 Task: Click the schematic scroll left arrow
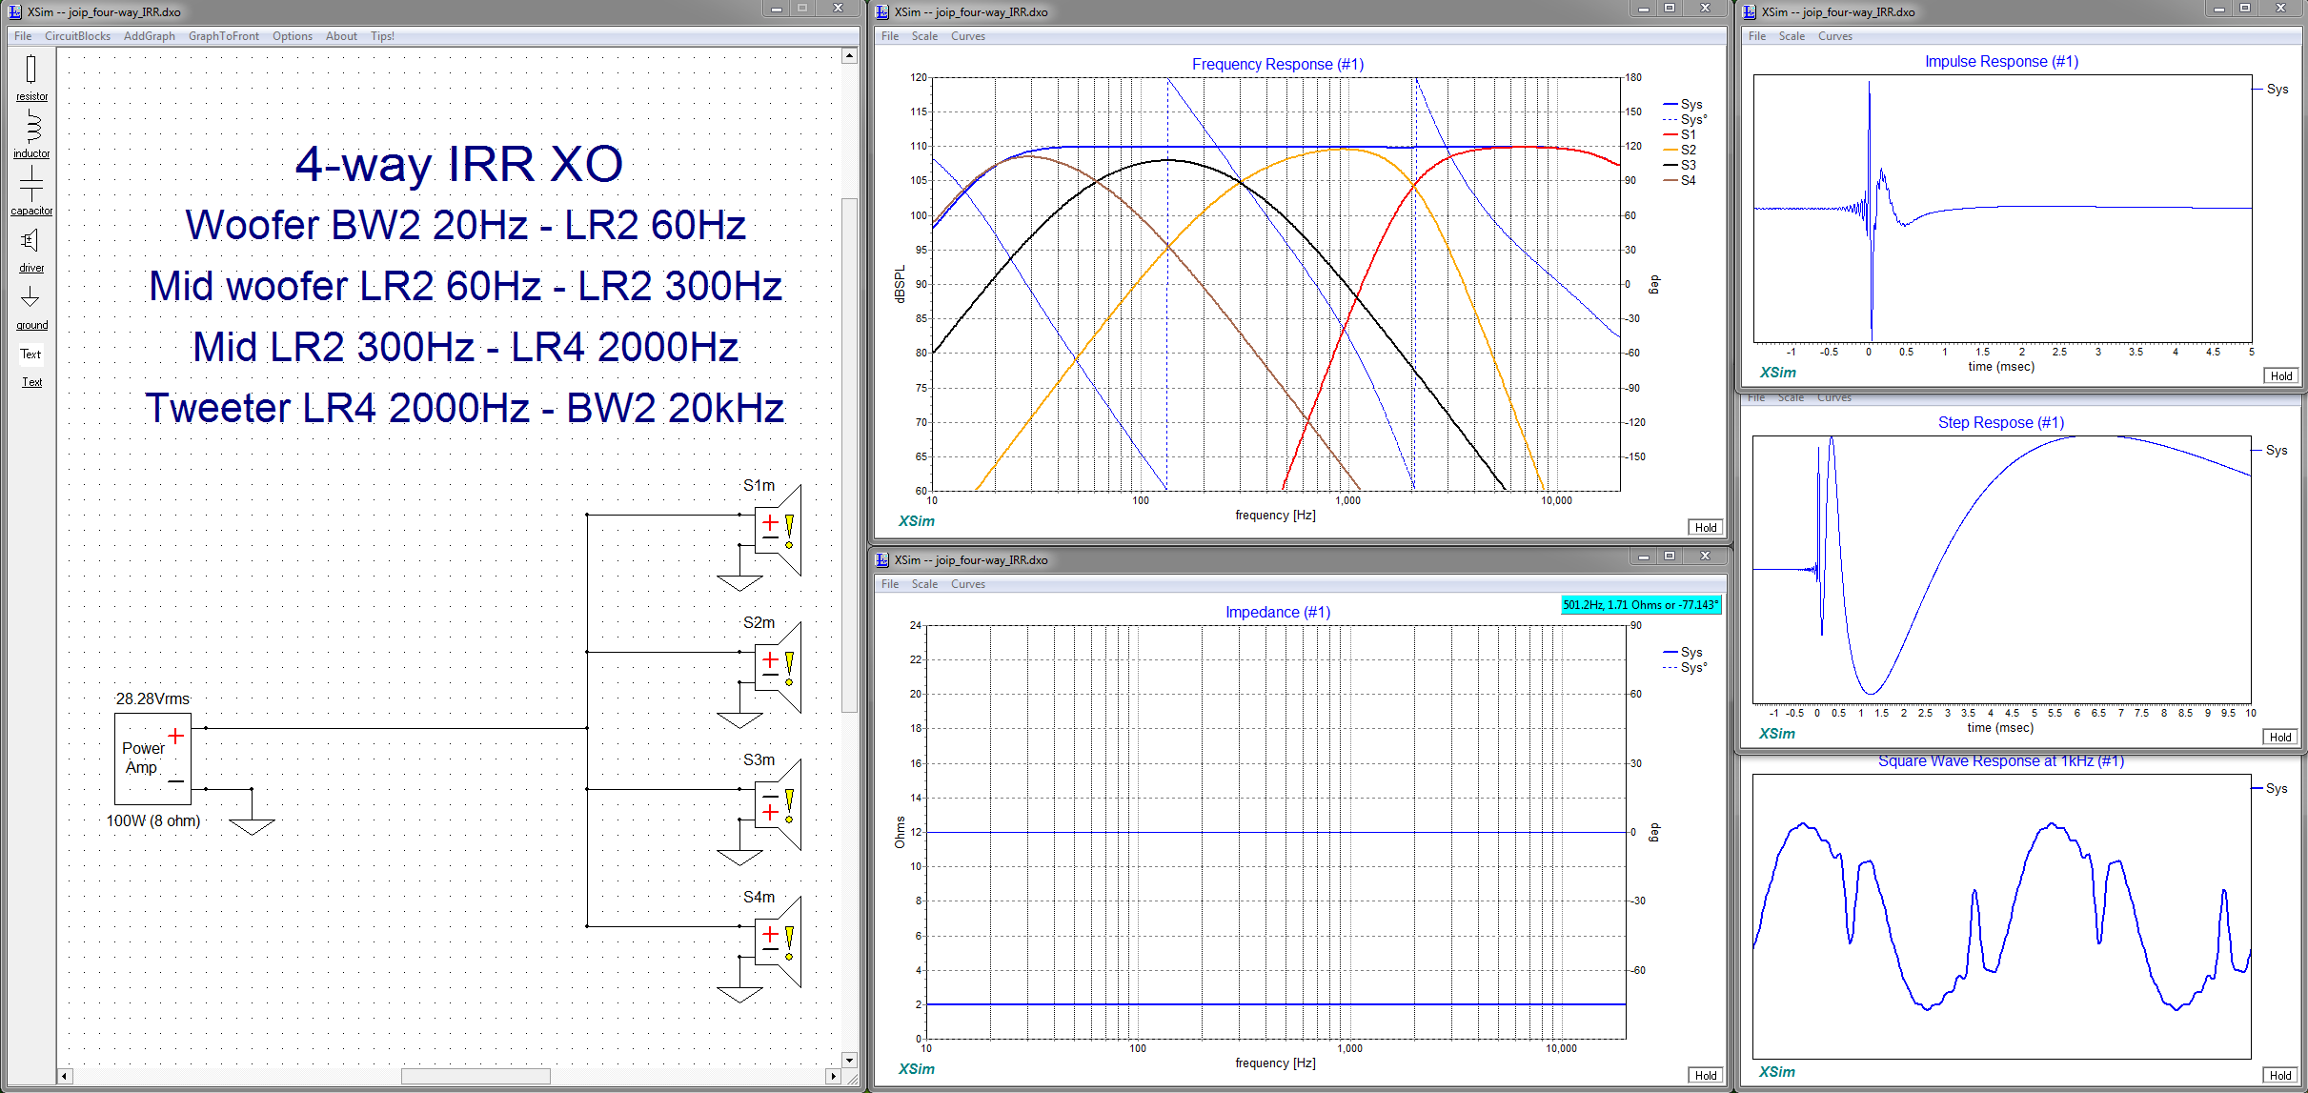tap(65, 1076)
